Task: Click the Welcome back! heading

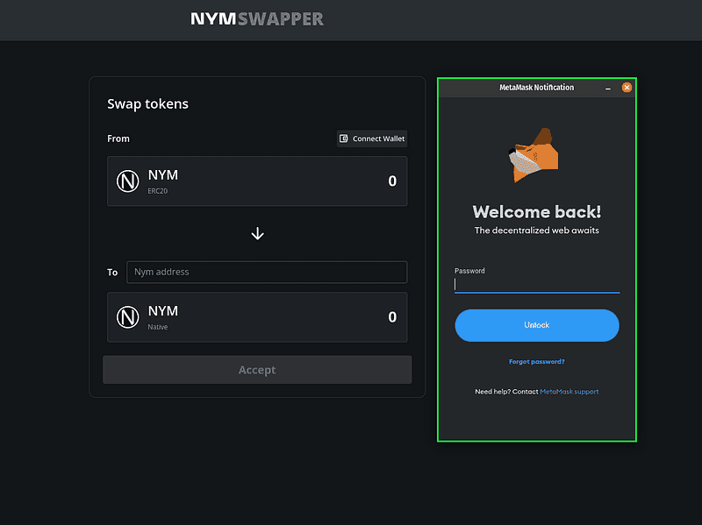Action: coord(536,211)
